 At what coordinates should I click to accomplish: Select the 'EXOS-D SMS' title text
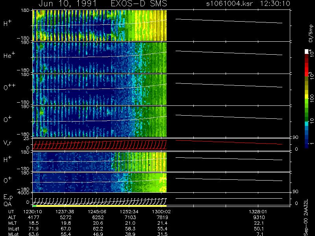coord(139,4)
